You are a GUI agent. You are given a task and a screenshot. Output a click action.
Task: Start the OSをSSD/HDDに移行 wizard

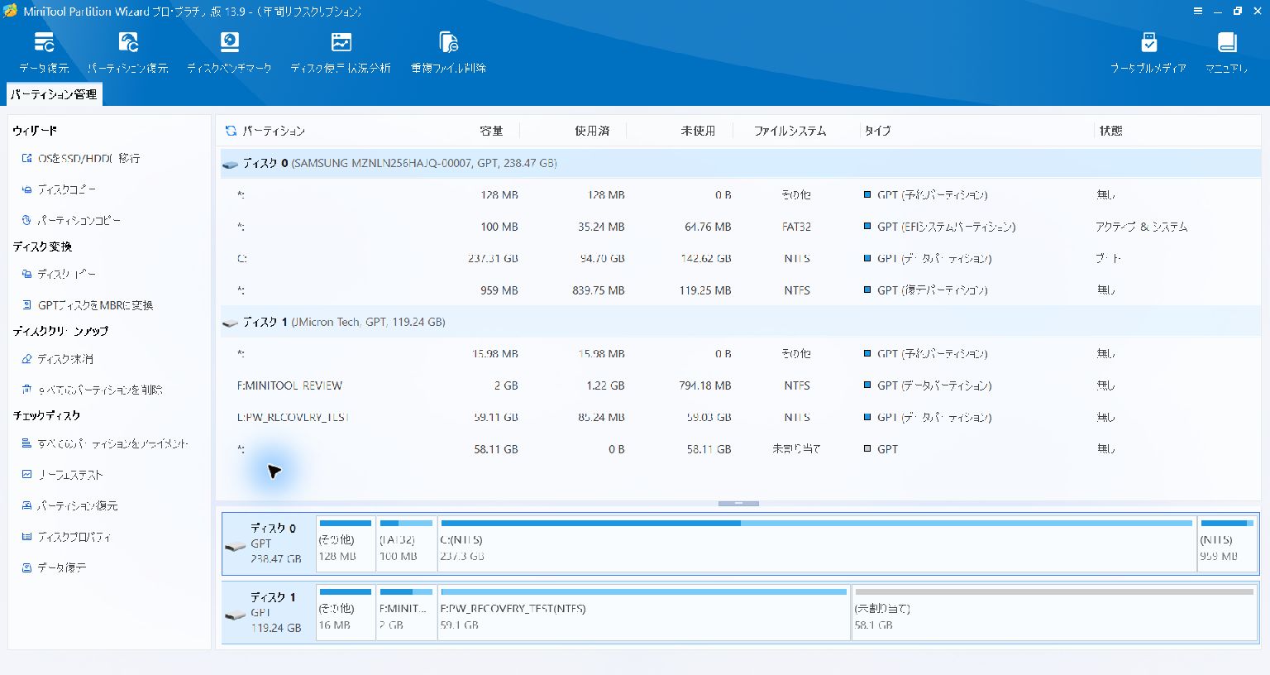[x=81, y=158]
